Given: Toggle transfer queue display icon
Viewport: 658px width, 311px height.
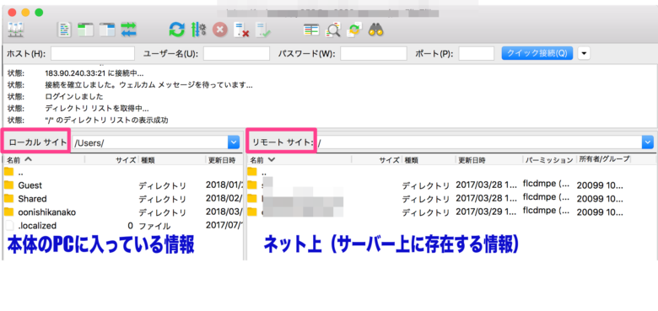Looking at the screenshot, I should [x=129, y=29].
